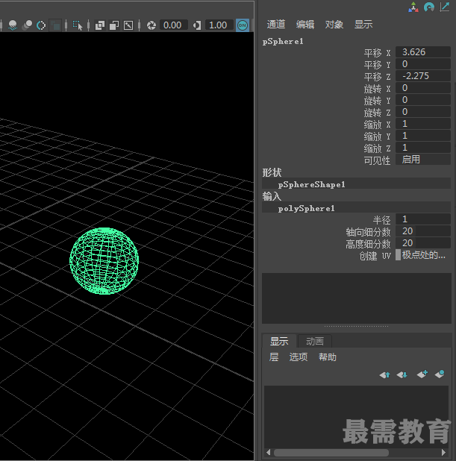Image resolution: width=456 pixels, height=461 pixels.
Task: Click the layer editor horizontal scrollbar
Action: [331, 452]
